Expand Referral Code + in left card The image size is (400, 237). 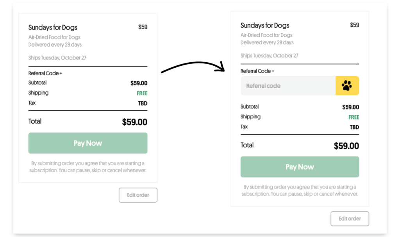(x=45, y=73)
